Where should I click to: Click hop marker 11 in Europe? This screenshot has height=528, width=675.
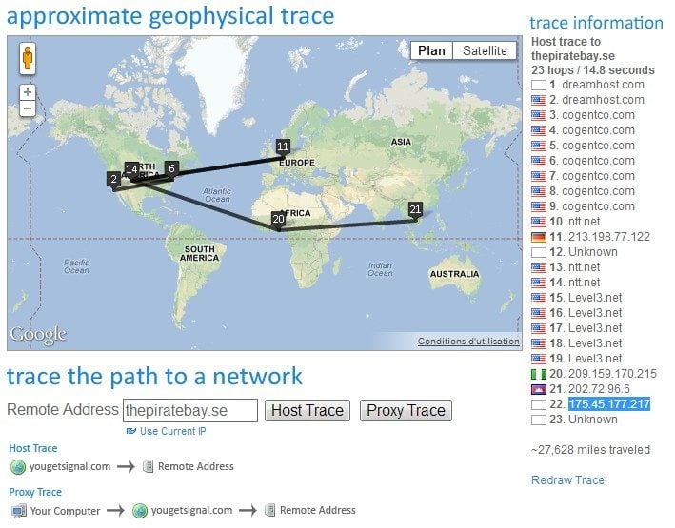[283, 147]
